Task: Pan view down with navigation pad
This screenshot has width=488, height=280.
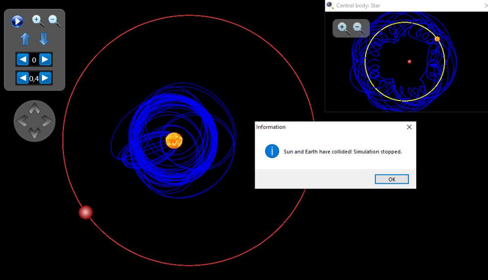Action: click(35, 133)
